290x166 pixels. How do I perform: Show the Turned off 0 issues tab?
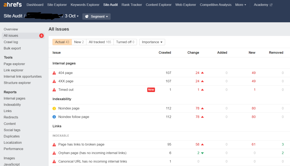tap(125, 42)
